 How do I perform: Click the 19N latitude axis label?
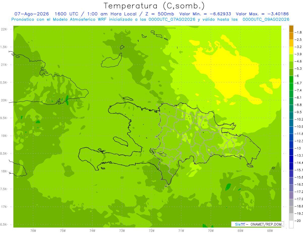pos(4,136)
